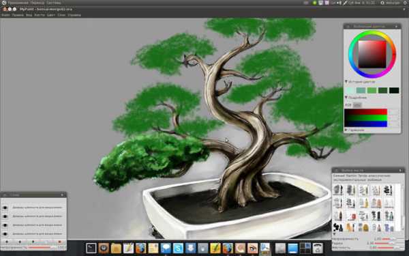Select the first brush in the brush grid
409x256 pixels.
click(x=338, y=190)
